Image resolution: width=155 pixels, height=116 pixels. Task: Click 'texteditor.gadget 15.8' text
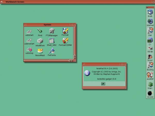(106, 79)
